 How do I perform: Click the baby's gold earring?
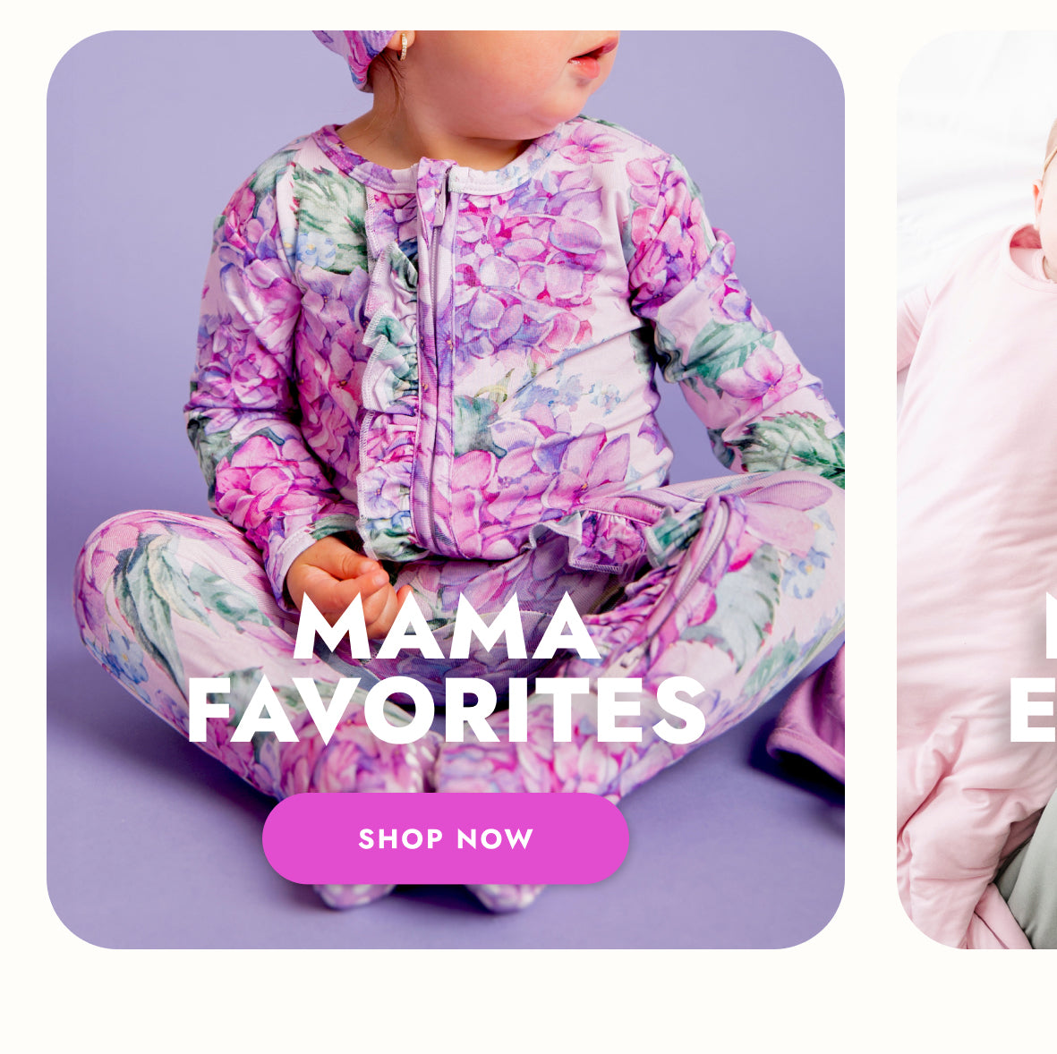click(403, 47)
